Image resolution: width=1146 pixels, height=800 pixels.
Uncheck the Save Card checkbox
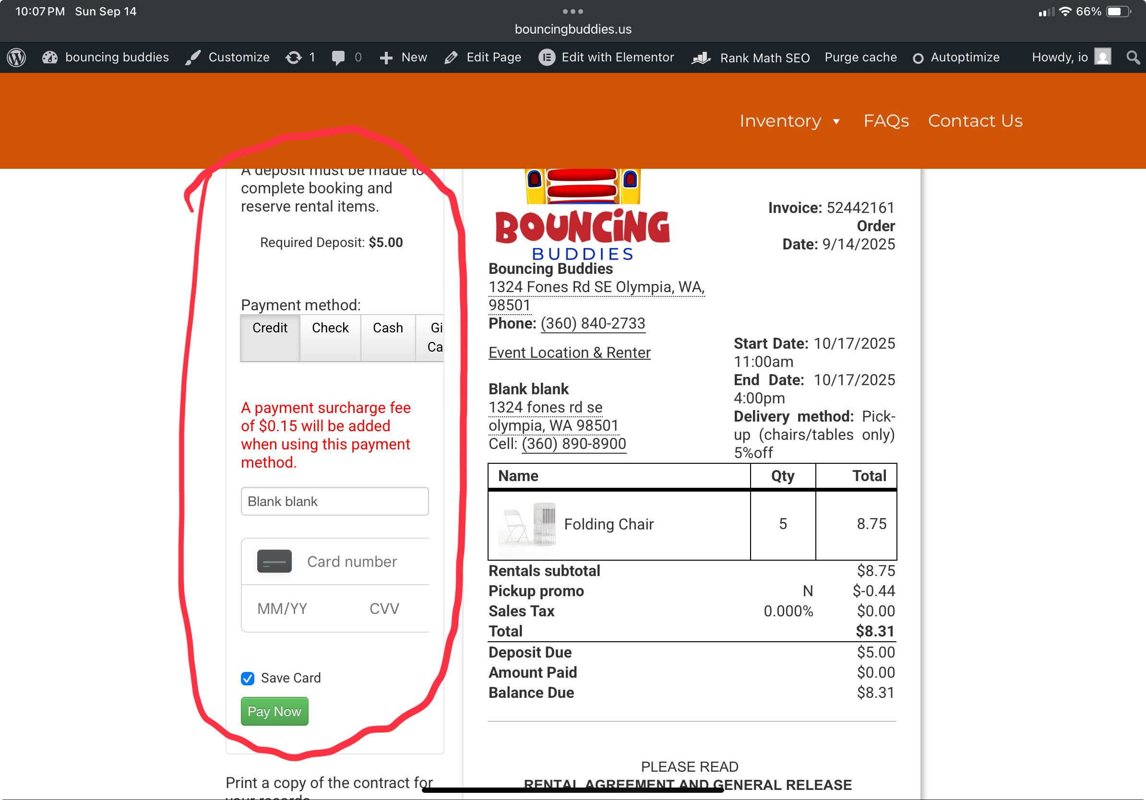(x=248, y=678)
